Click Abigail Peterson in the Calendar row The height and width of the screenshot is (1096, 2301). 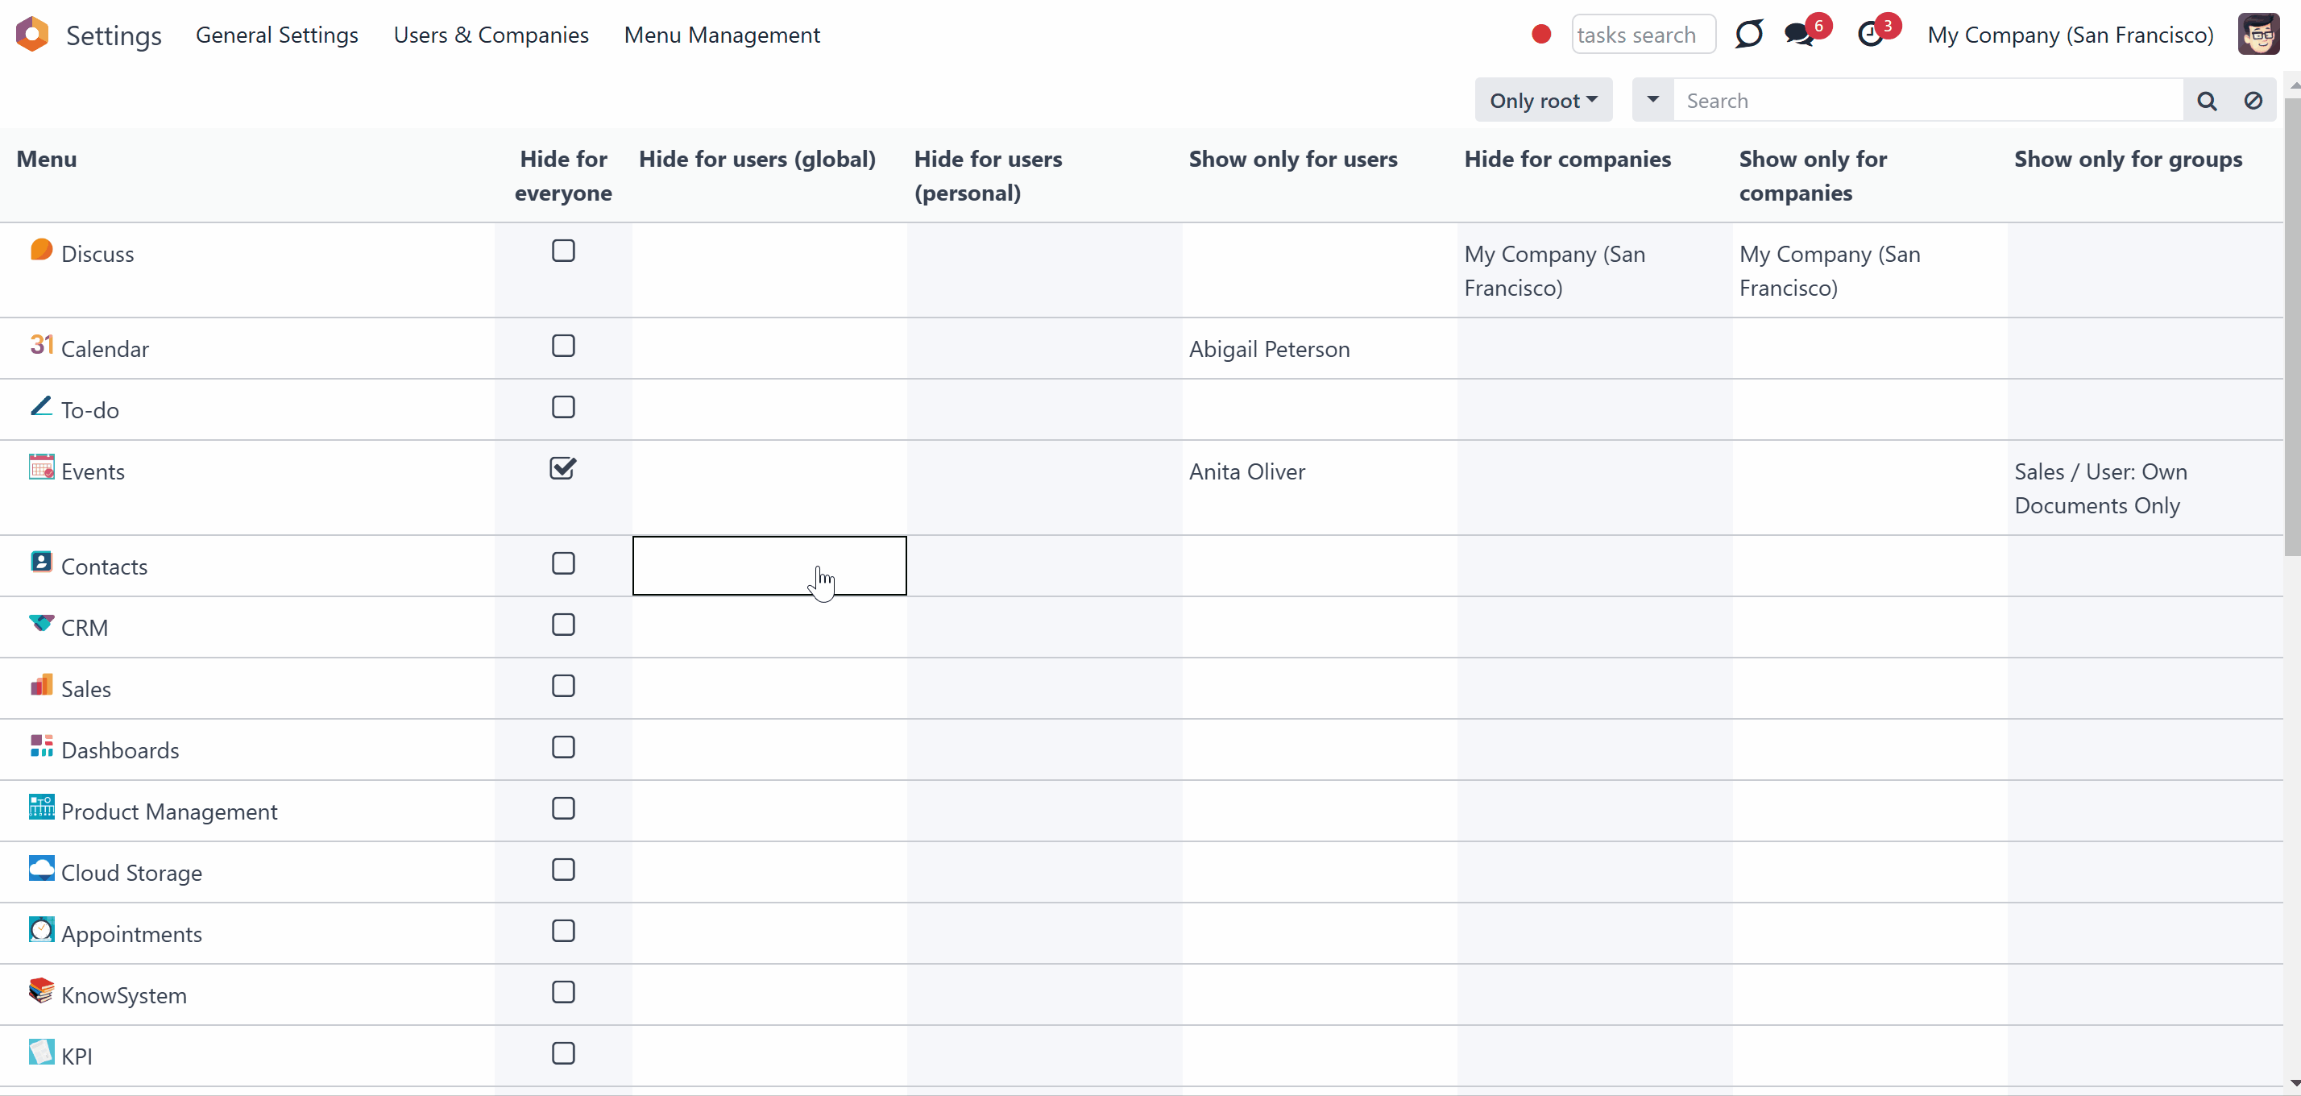(1269, 349)
